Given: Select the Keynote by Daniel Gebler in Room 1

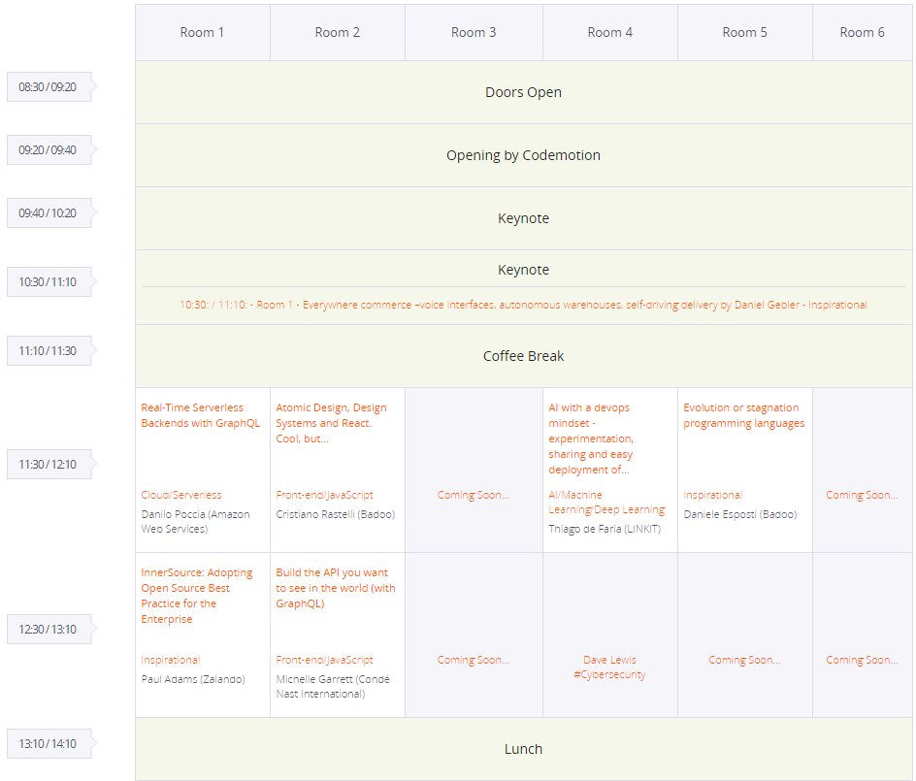Looking at the screenshot, I should (x=523, y=304).
